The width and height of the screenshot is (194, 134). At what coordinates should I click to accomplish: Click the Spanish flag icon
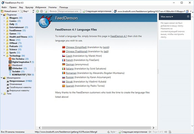64,86
